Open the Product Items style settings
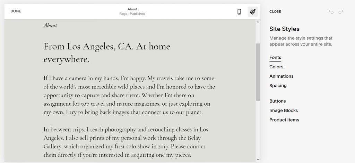The image size is (355, 163). [x=284, y=120]
